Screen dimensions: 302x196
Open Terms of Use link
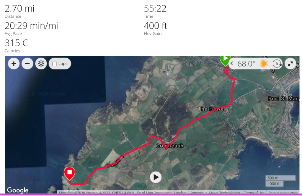pos(254,192)
